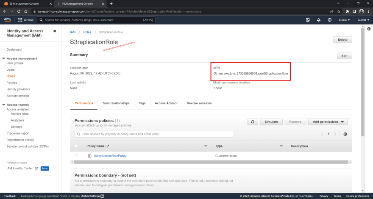Copy the role ARN with copy icon

pyautogui.click(x=215, y=74)
